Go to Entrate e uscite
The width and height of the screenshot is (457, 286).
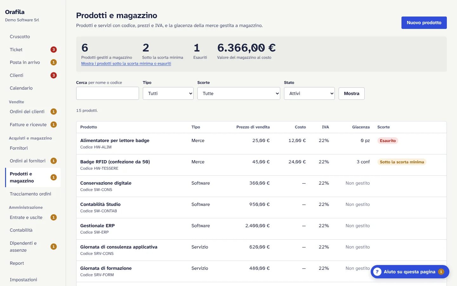(33, 217)
